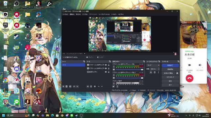The width and height of the screenshot is (211, 118).
Task: Toggle speaker icon in the call window
Action: click(200, 65)
